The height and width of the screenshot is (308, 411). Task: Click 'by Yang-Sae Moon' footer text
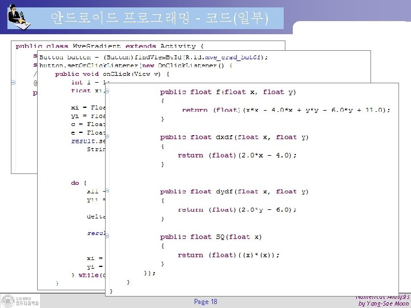(384, 304)
